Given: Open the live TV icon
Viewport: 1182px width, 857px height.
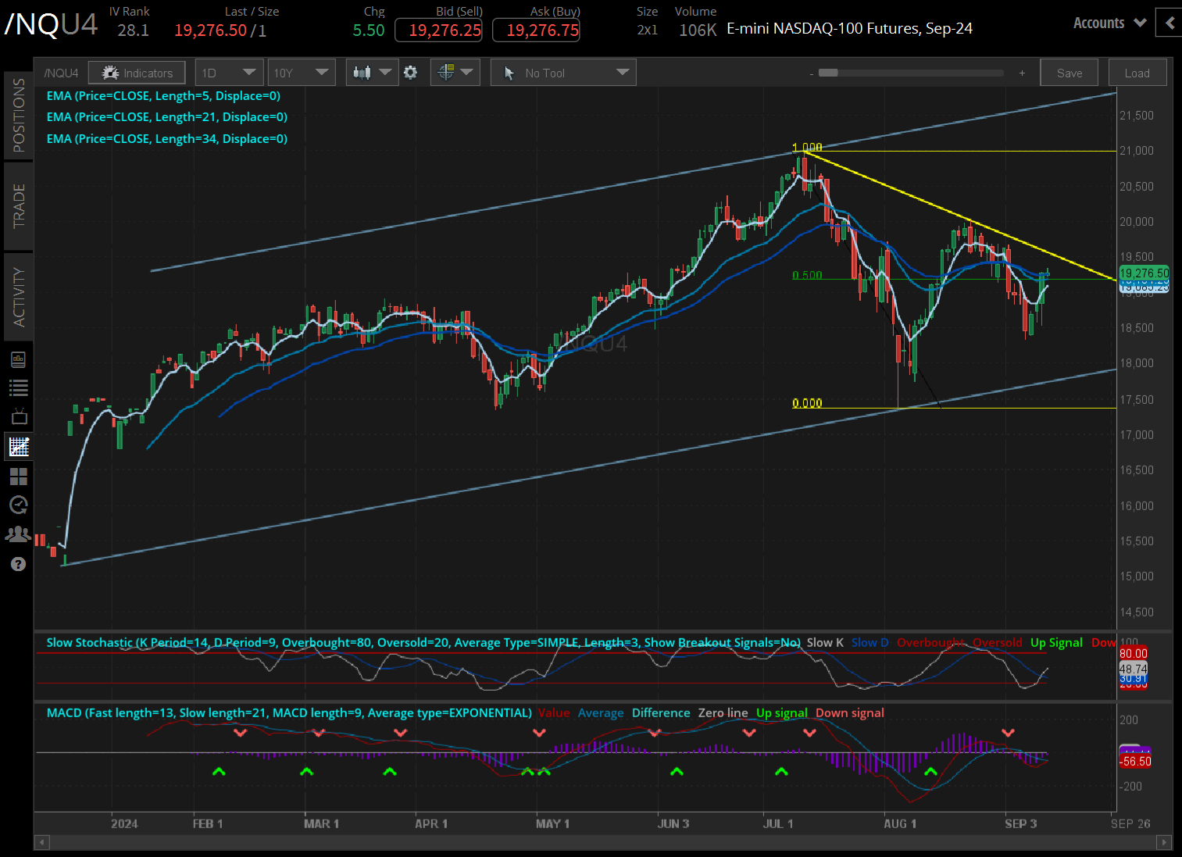Looking at the screenshot, I should 18,416.
